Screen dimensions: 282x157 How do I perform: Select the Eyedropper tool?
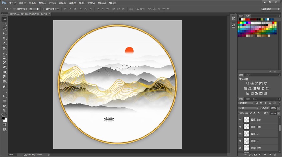click(4, 43)
